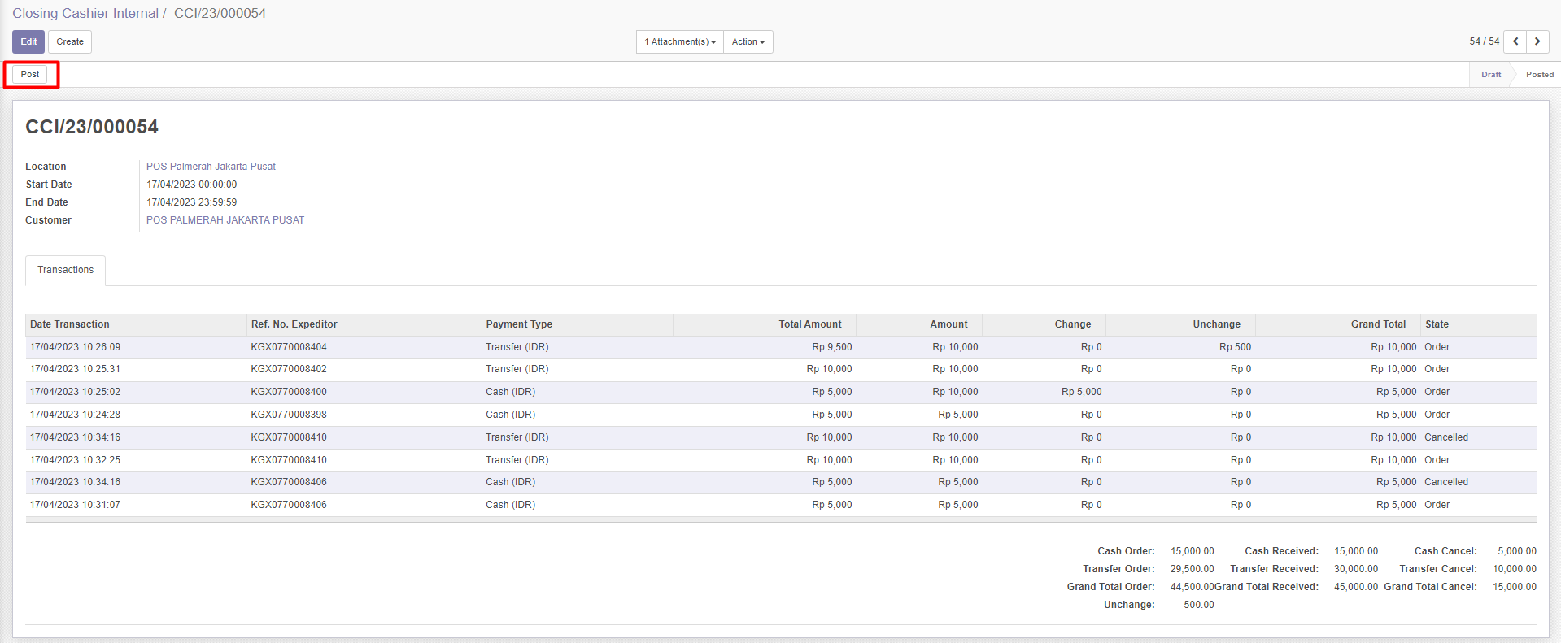Click the Unchange total 500.00
This screenshot has width=1561, height=643.
click(x=1199, y=605)
